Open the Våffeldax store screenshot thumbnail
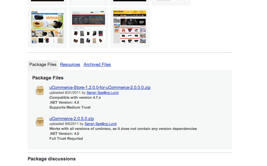This screenshot has height=166, width=267. pos(47,27)
